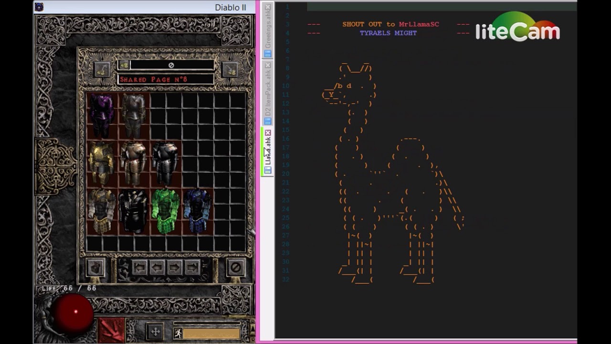Select the bronze plate armor in middle row
Screen dimensions: 611x344
(134, 163)
